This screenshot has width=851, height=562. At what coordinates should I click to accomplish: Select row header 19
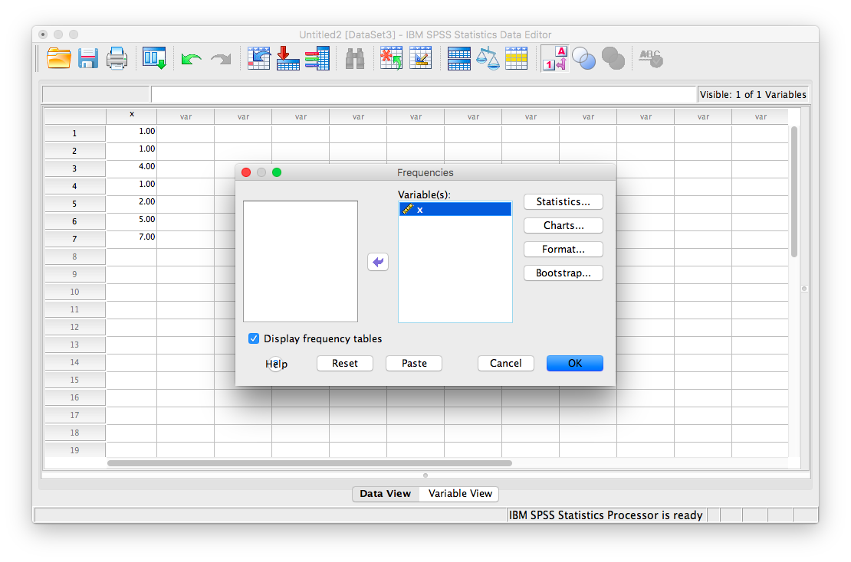pos(75,450)
